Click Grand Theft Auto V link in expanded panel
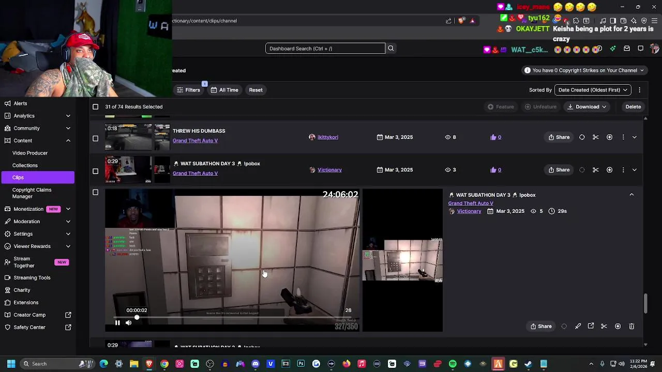The image size is (662, 372). [471, 203]
